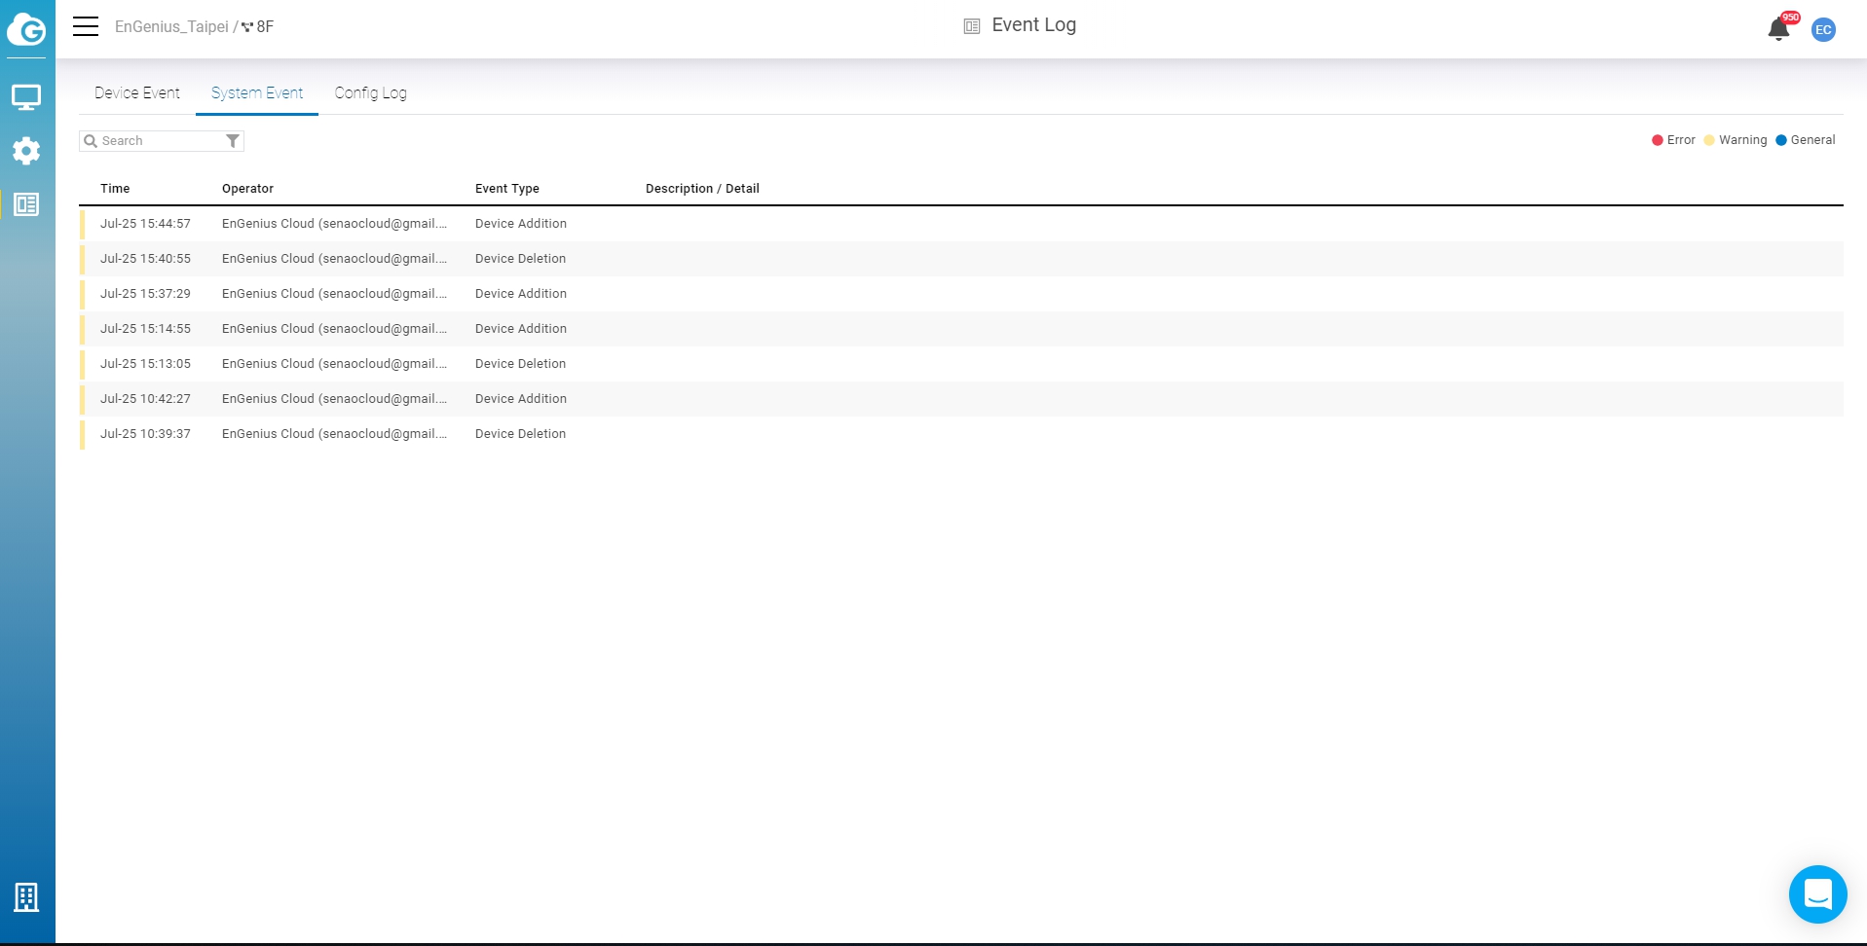Switch to the Config Log tab
This screenshot has height=946, width=1867.
(x=370, y=92)
